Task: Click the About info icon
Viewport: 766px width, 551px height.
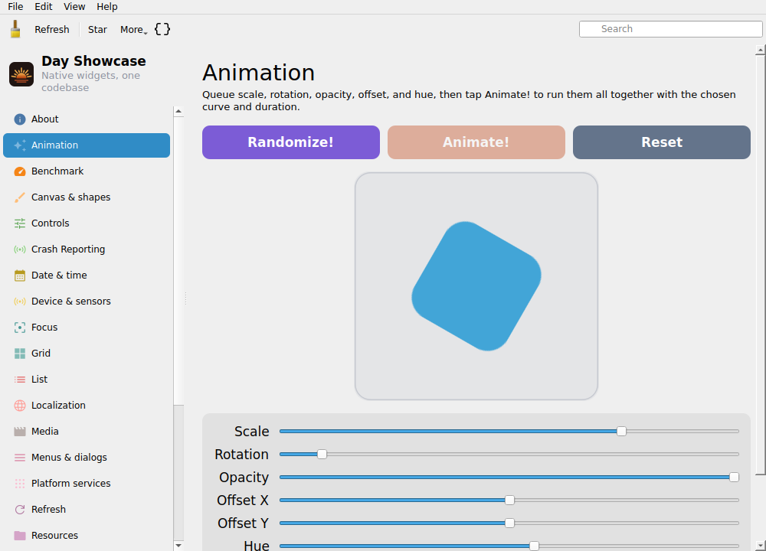Action: tap(20, 119)
